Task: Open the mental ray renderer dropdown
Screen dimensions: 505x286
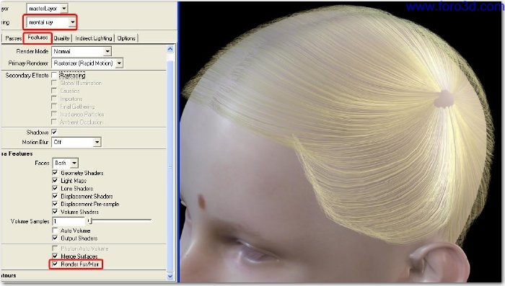Action: coord(51,22)
